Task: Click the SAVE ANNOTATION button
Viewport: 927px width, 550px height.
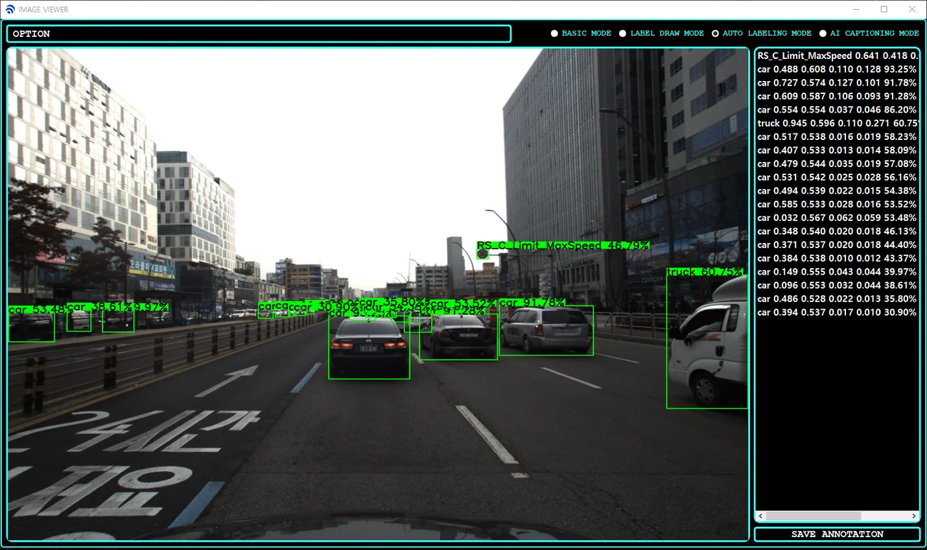Action: coord(837,534)
